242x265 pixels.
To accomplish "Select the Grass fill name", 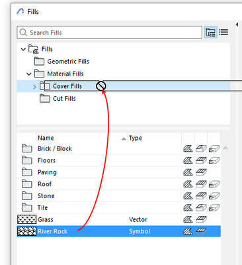I will click(x=46, y=219).
